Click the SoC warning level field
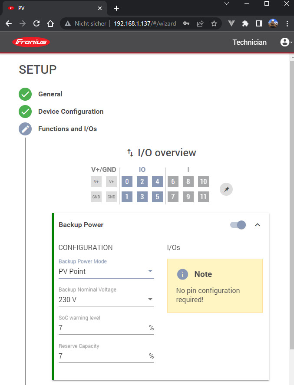This screenshot has width=294, height=385. pos(102,328)
